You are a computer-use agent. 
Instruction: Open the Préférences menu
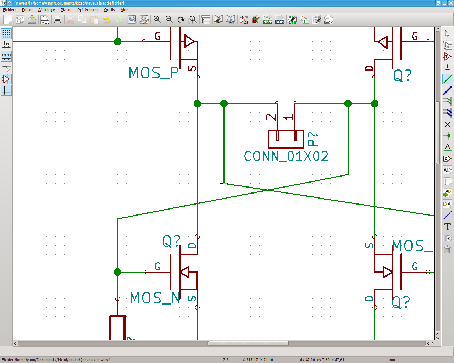point(88,10)
